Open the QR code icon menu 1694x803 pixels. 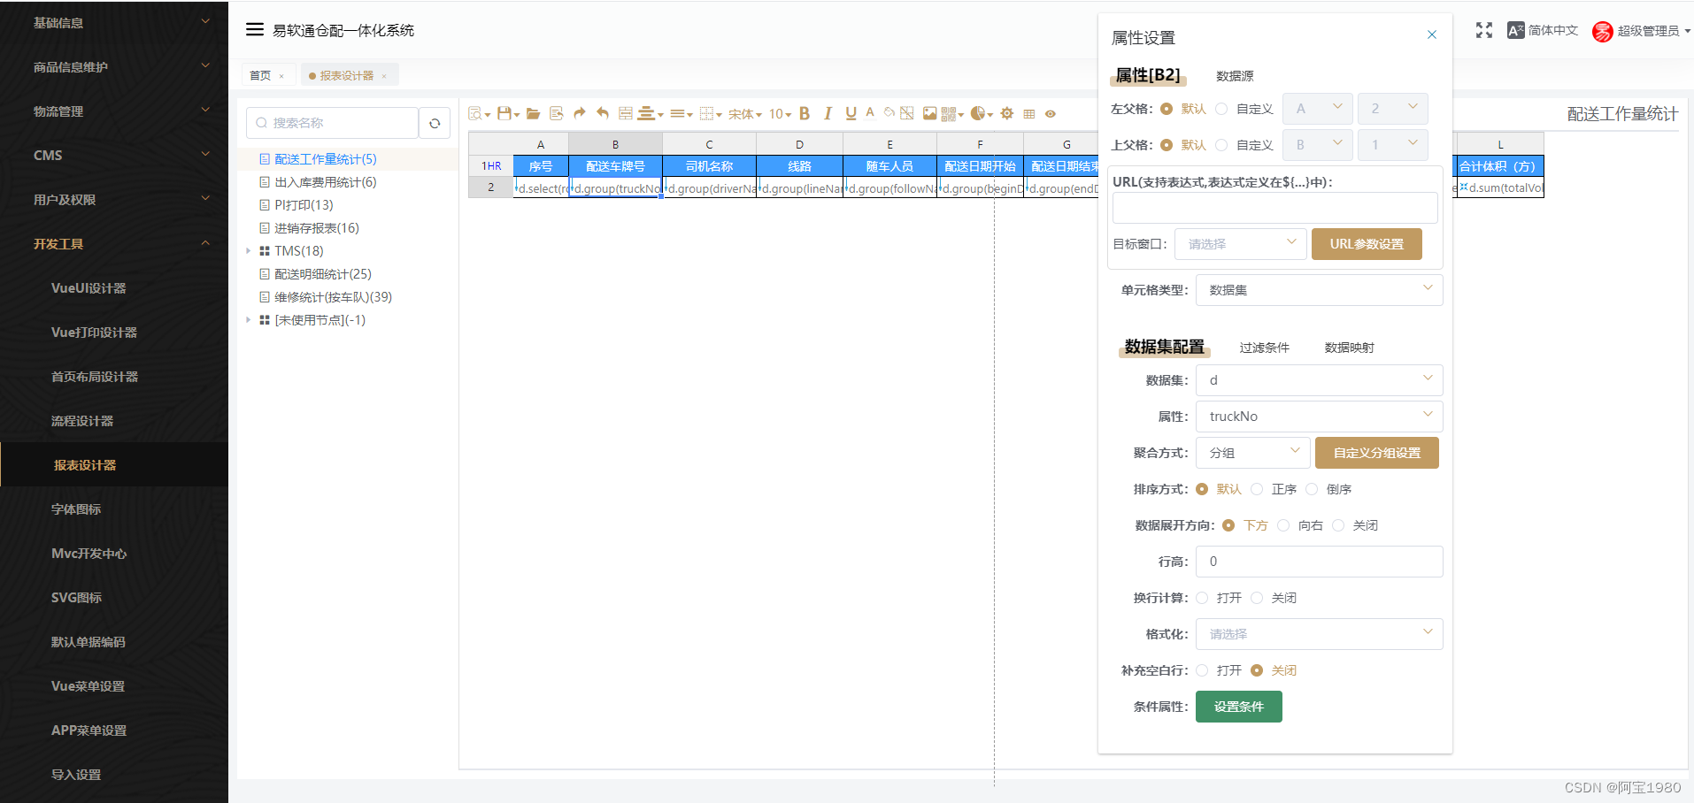click(x=952, y=113)
